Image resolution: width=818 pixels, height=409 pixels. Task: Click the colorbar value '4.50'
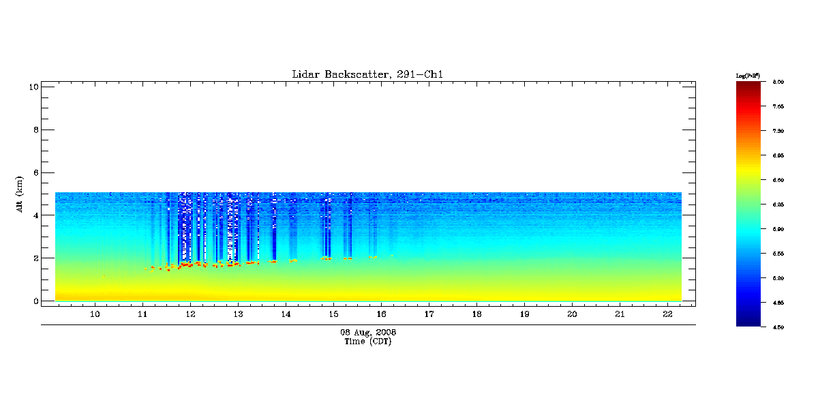(x=778, y=327)
